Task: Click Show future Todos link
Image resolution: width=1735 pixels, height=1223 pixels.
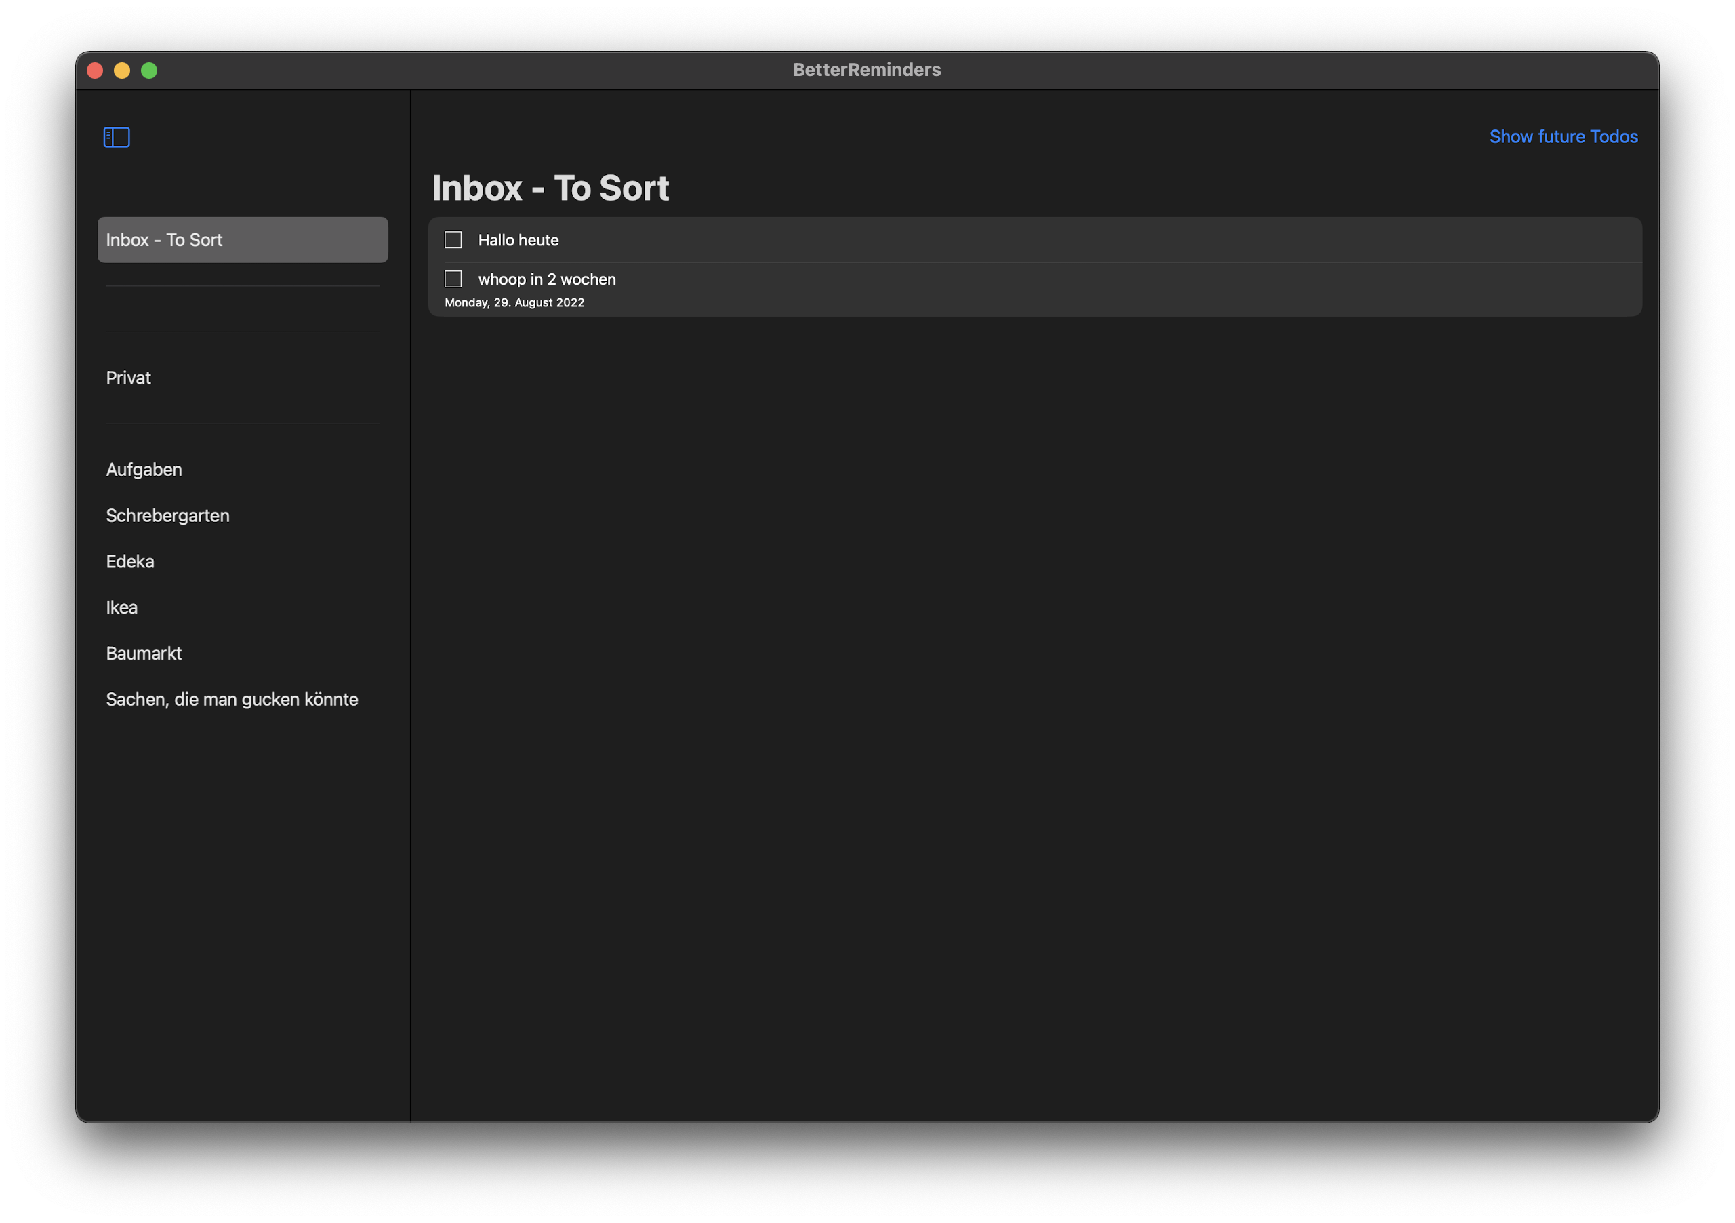Action: [1563, 137]
